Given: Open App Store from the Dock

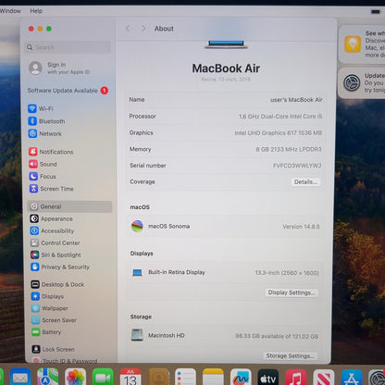Looking at the screenshot, I should pos(352,377).
